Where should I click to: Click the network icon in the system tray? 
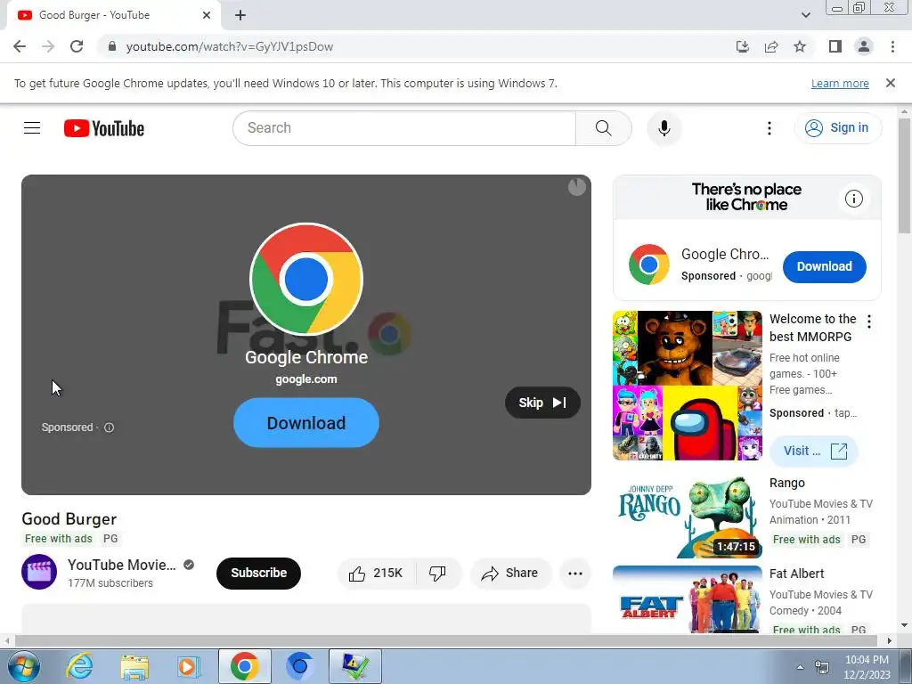click(822, 667)
